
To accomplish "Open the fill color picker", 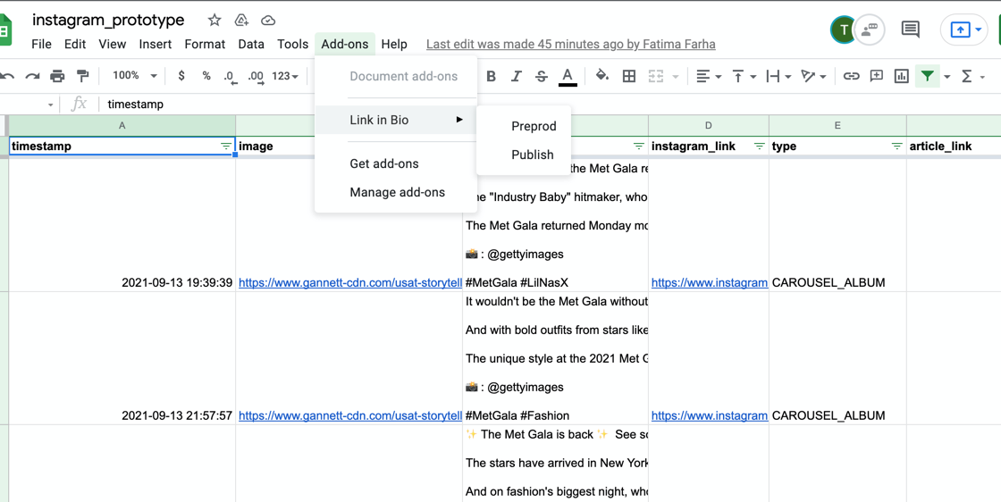I will pyautogui.click(x=601, y=76).
